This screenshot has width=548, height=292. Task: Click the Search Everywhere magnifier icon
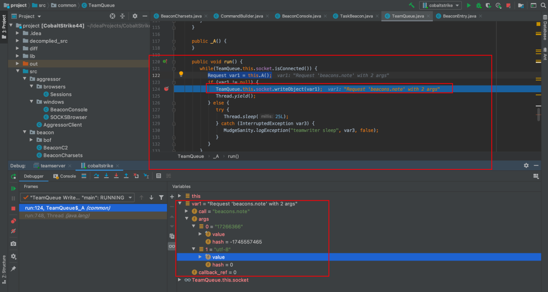[543, 5]
